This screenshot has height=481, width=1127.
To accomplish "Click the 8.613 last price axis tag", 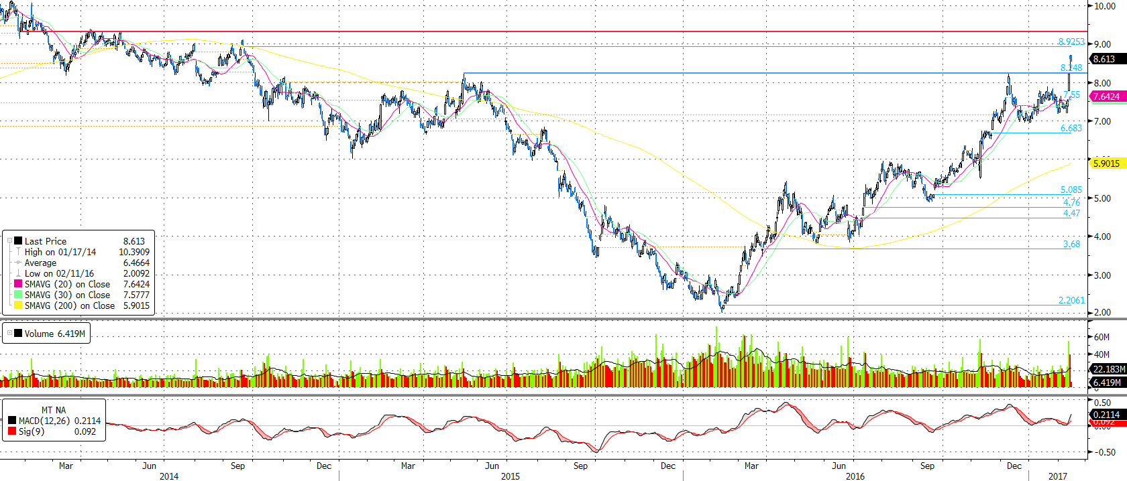I will point(1108,59).
